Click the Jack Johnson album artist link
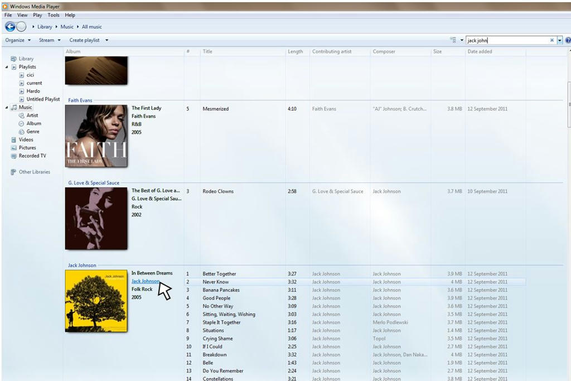Viewport: 571px width, 381px height. [146, 281]
